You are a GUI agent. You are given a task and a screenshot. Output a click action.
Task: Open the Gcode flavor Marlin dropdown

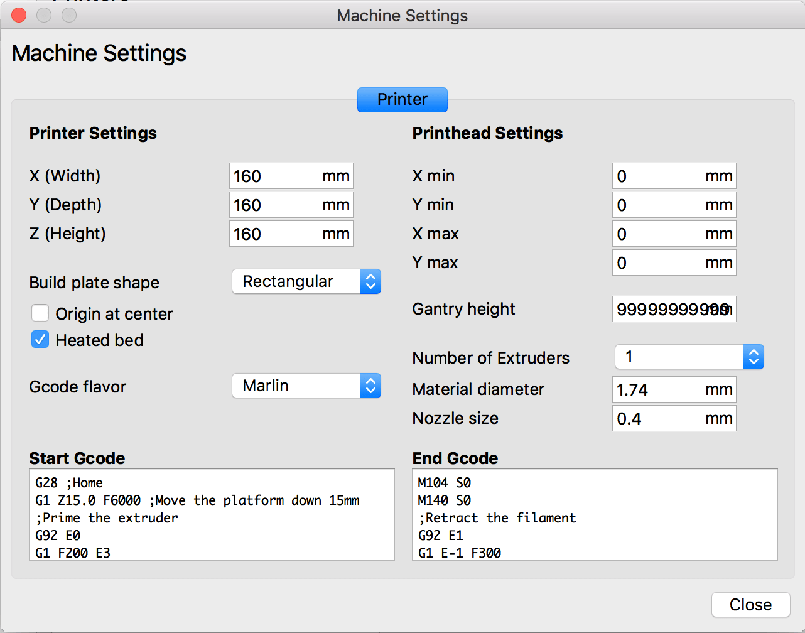point(306,386)
